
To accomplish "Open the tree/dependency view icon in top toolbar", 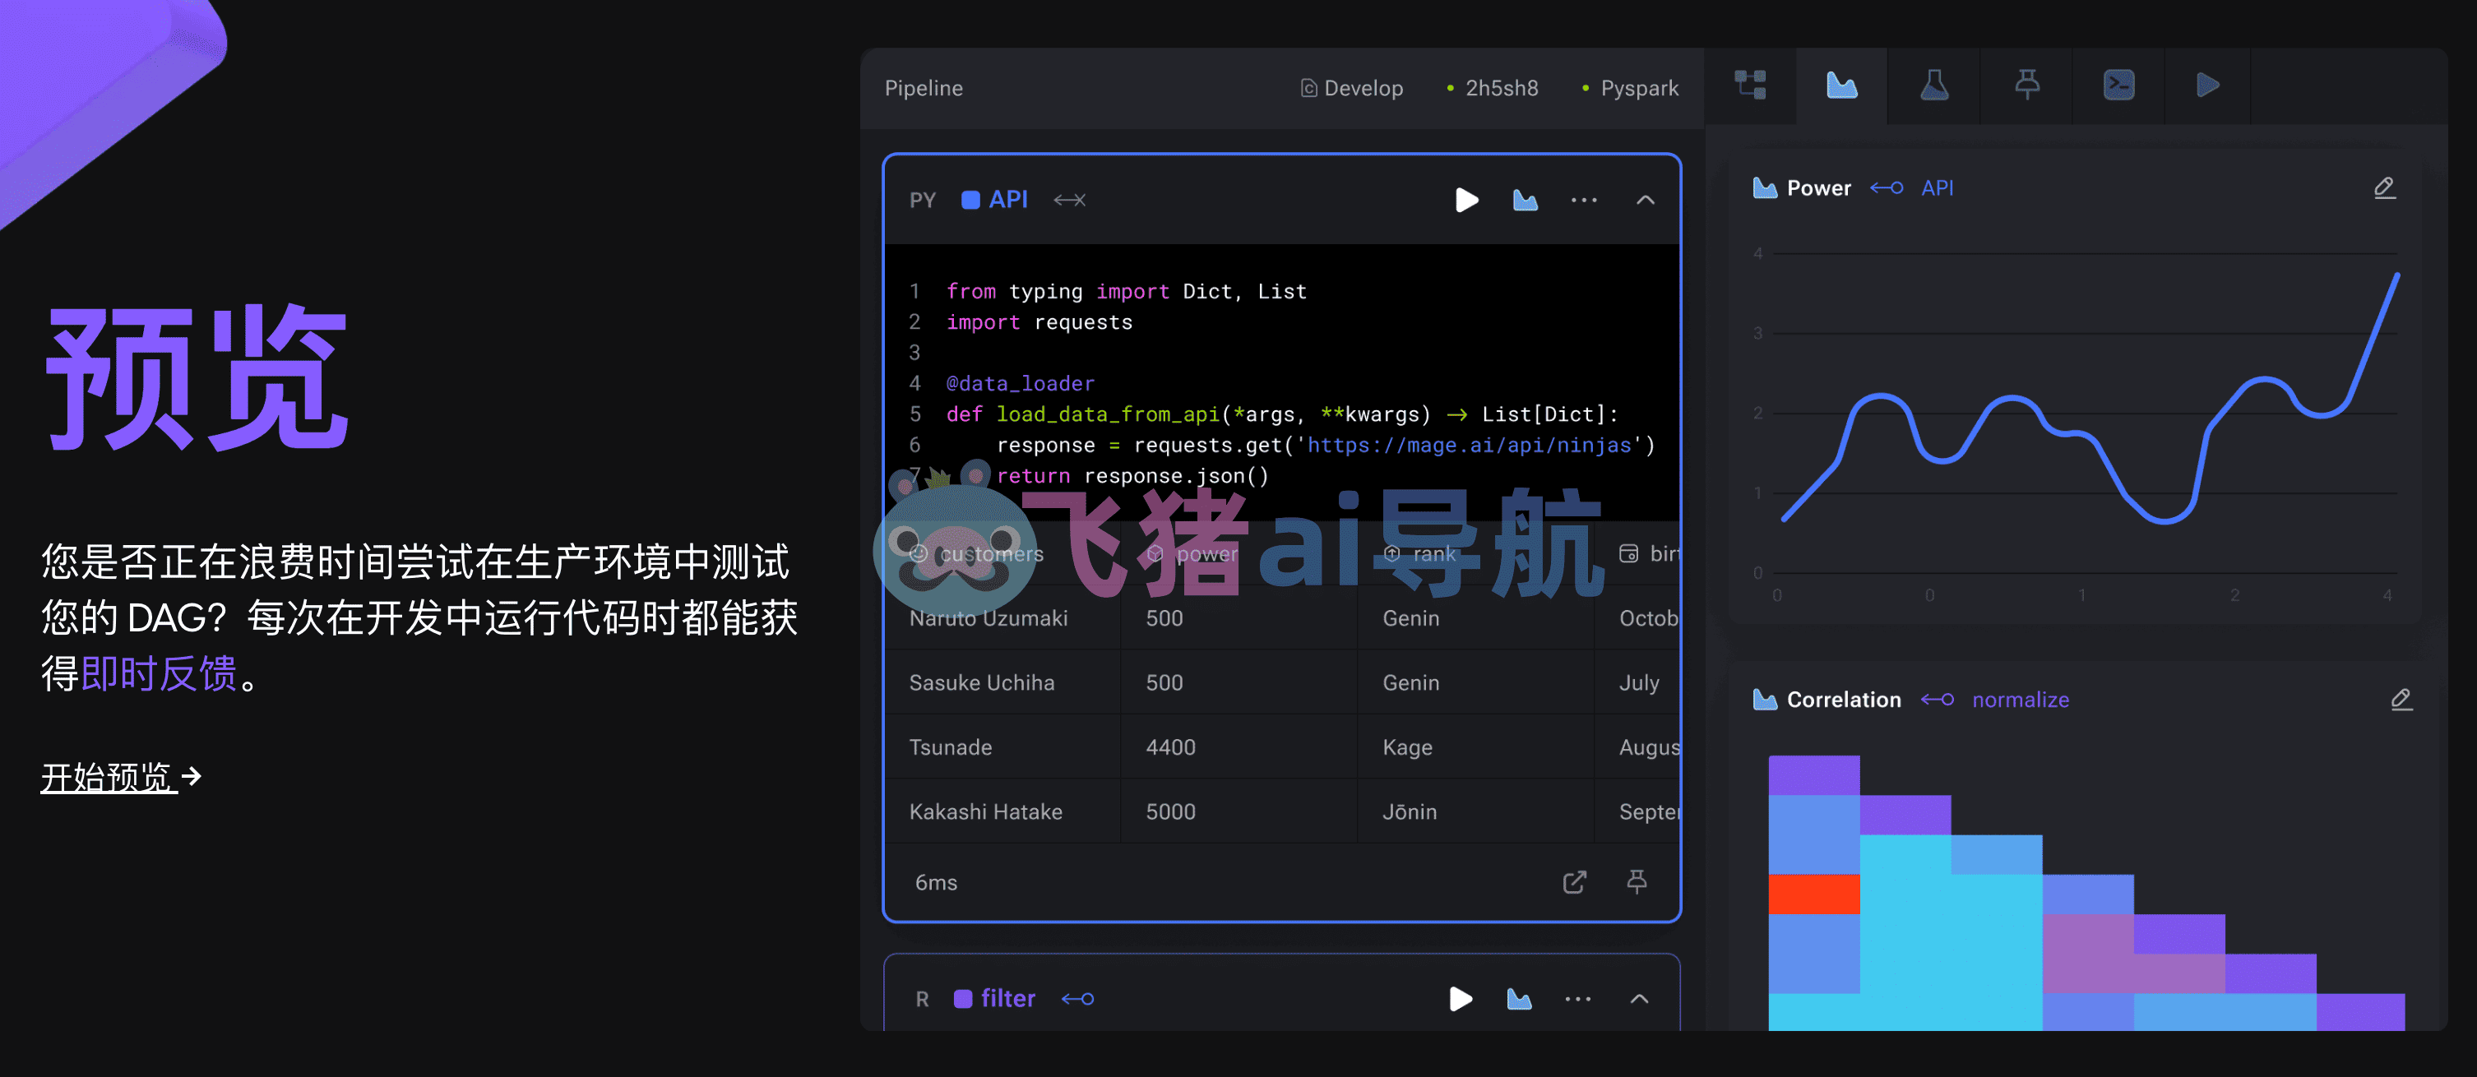I will pyautogui.click(x=1750, y=86).
